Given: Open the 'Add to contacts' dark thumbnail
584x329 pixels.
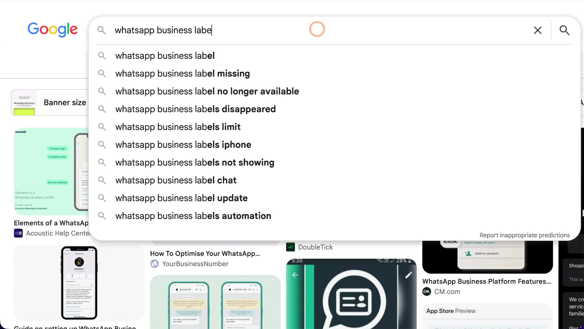Looking at the screenshot, I should pyautogui.click(x=488, y=257).
